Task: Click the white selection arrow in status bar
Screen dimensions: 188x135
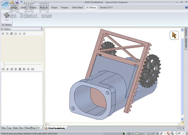Action: pyautogui.click(x=129, y=133)
